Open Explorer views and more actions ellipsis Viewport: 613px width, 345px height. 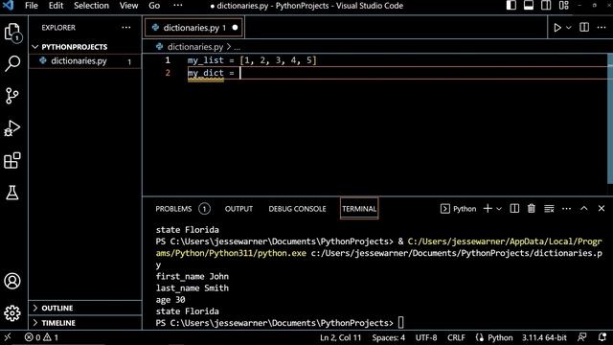pyautogui.click(x=125, y=28)
